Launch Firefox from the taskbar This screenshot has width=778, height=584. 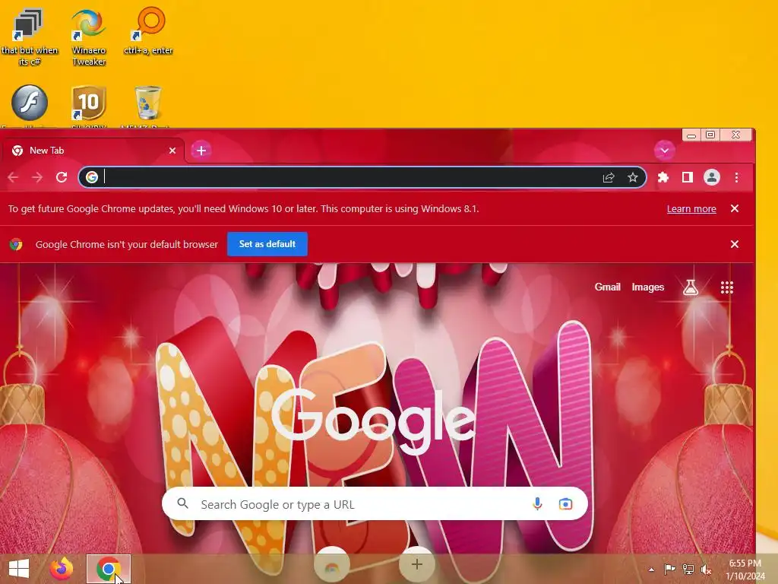(x=62, y=569)
